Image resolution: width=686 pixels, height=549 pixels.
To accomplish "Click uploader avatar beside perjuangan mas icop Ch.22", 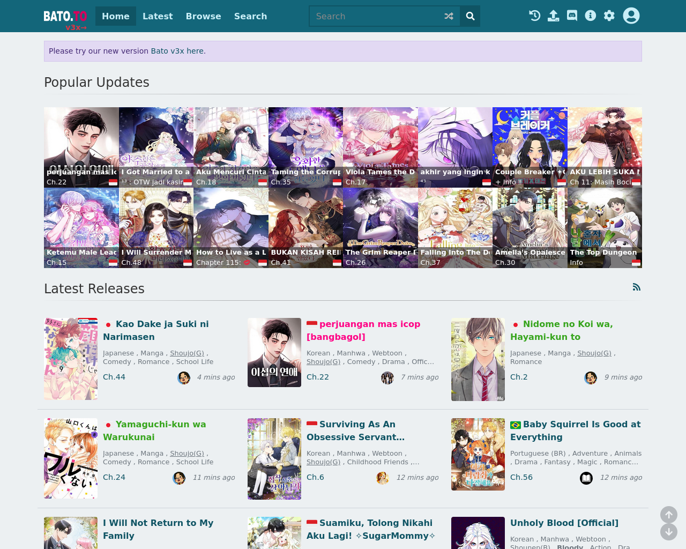I will point(387,377).
